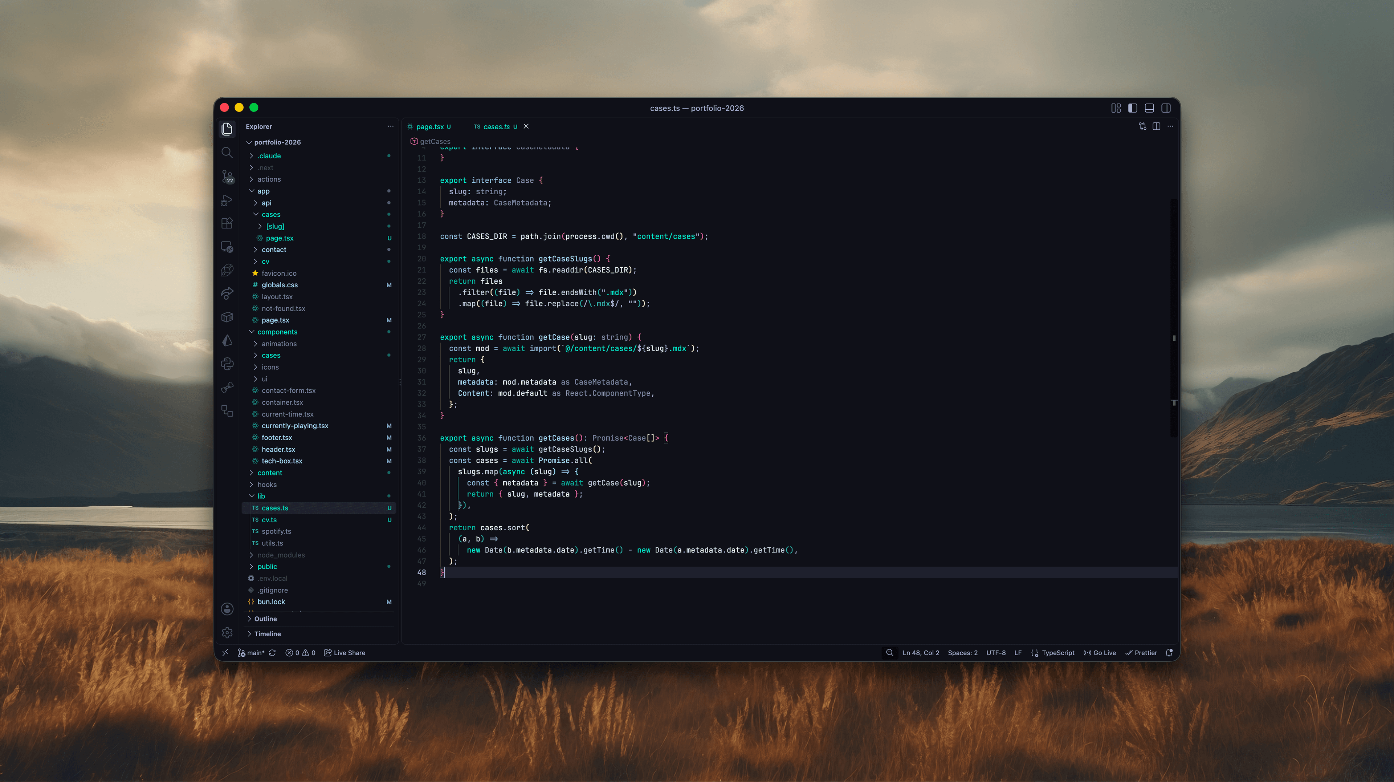
Task: Expand the Outline section
Action: click(319, 619)
